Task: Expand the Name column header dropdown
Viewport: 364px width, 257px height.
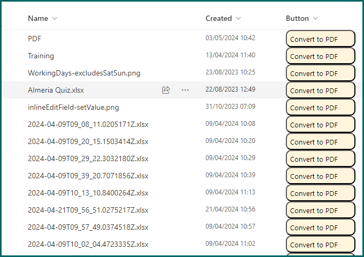Action: 55,19
